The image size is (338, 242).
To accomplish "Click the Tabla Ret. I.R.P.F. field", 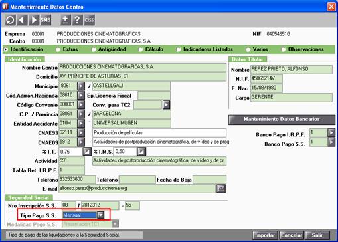I will coord(72,170).
